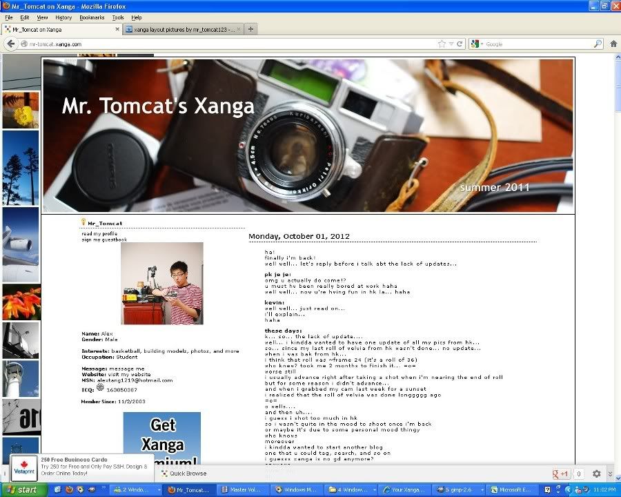
Task: Click the search magnifier icon
Action: (598, 44)
